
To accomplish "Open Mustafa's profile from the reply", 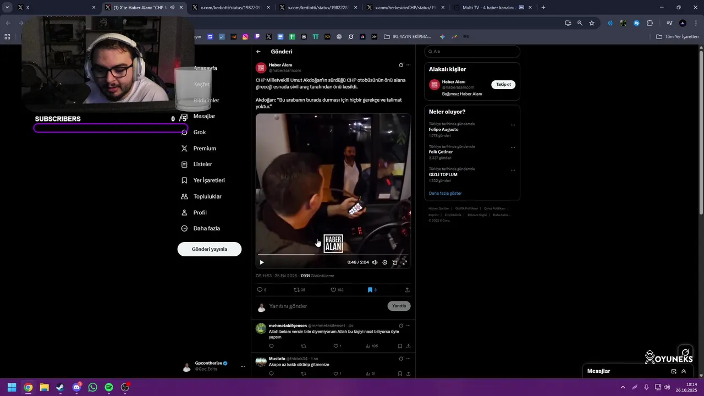I will [277, 359].
